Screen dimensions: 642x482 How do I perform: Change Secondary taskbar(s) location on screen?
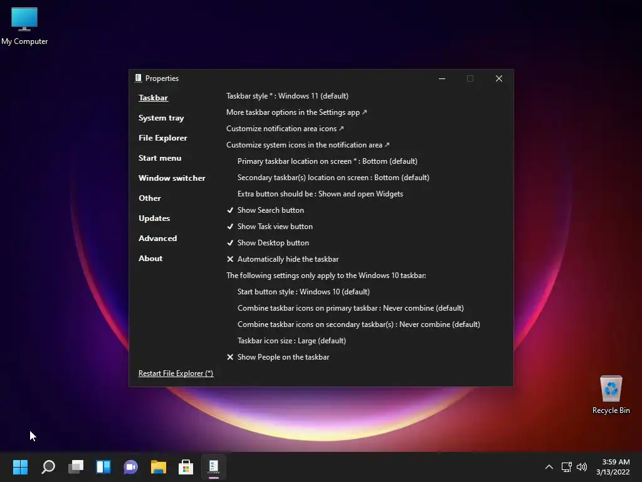(x=334, y=178)
